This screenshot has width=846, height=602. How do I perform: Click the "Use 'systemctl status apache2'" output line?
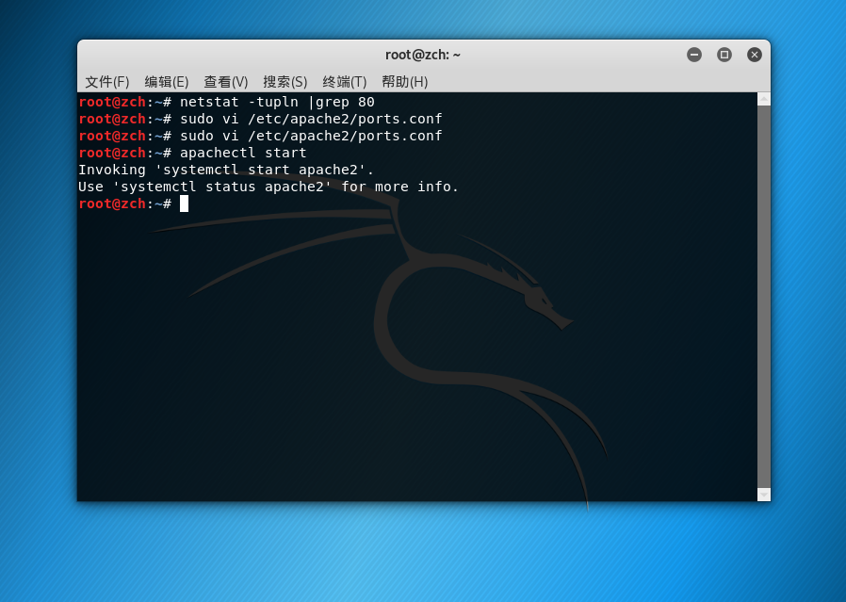tap(268, 187)
